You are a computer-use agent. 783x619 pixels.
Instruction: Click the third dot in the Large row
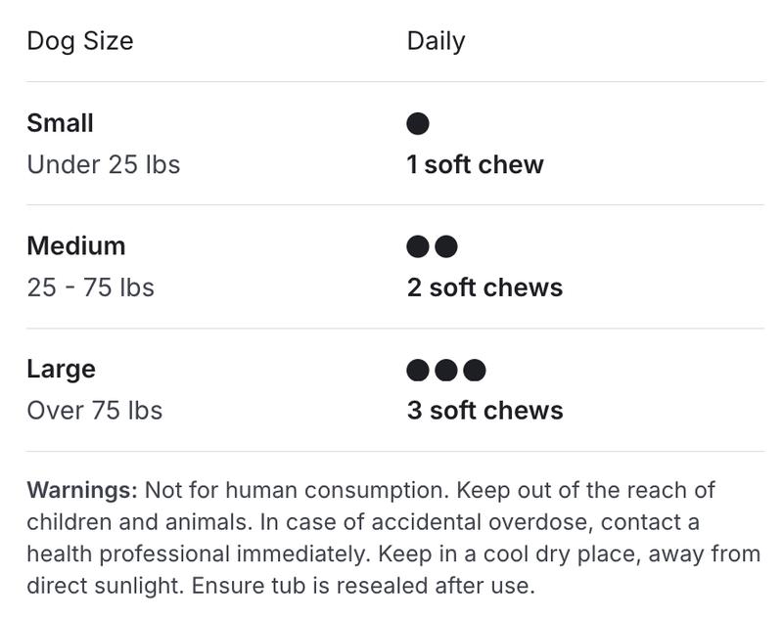475,370
